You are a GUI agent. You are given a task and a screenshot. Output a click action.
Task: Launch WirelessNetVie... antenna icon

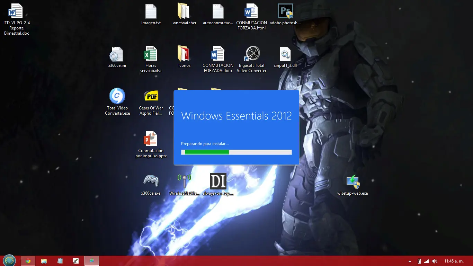184,185
